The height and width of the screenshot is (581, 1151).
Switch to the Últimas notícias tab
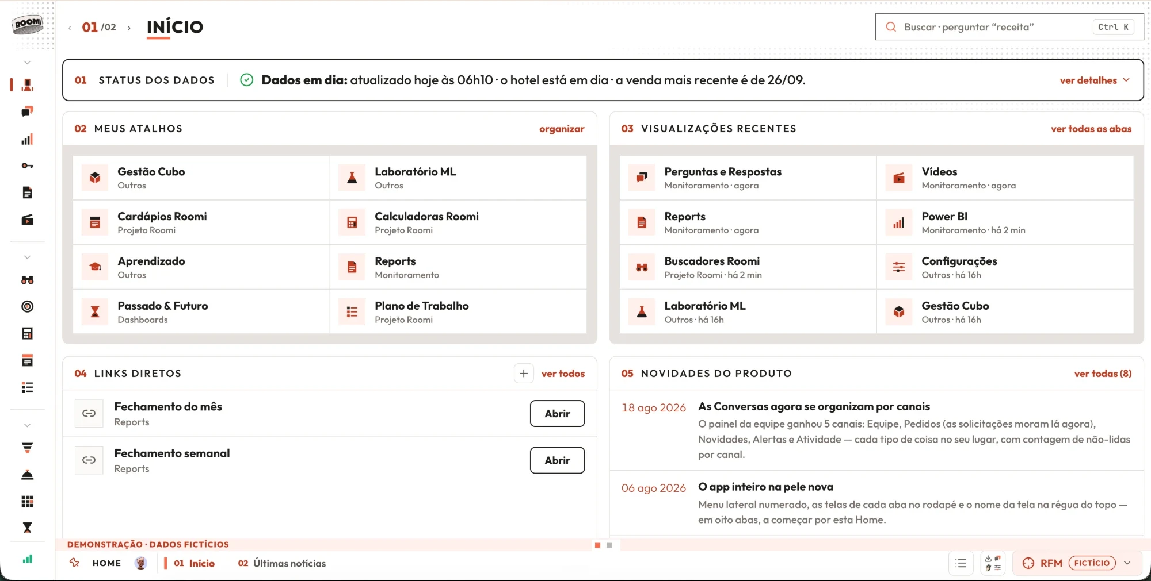[282, 563]
